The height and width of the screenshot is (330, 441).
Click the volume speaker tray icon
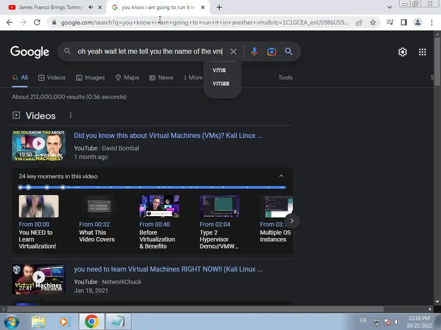(397, 321)
